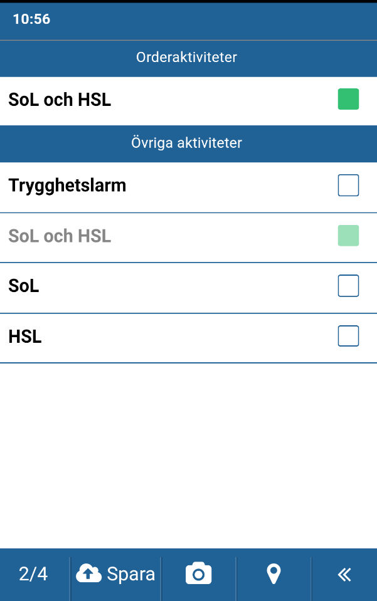Check the SoL checkbox

[348, 286]
